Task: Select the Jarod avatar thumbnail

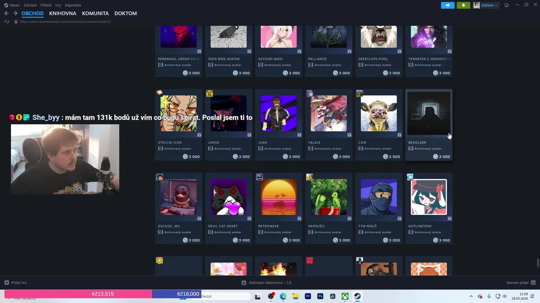Action: [229, 113]
